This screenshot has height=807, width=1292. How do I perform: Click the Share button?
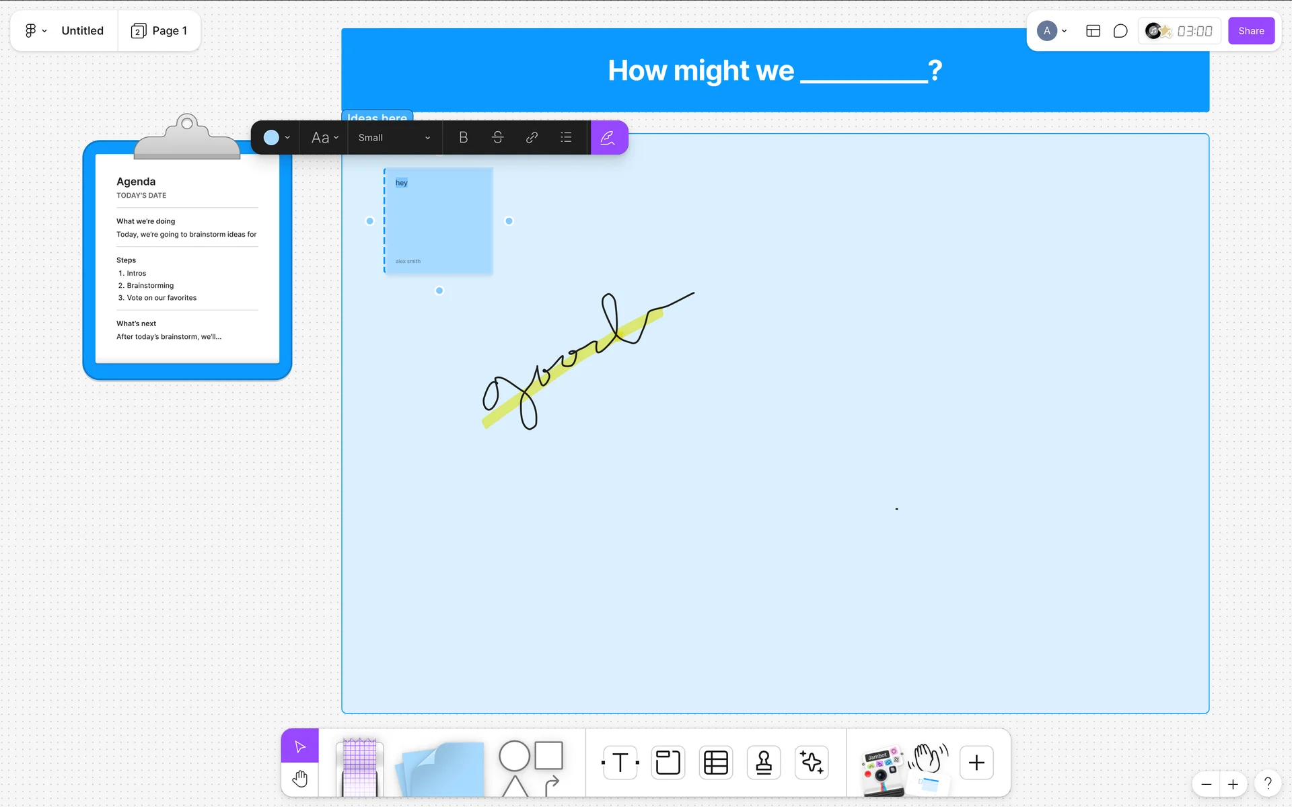[1250, 31]
